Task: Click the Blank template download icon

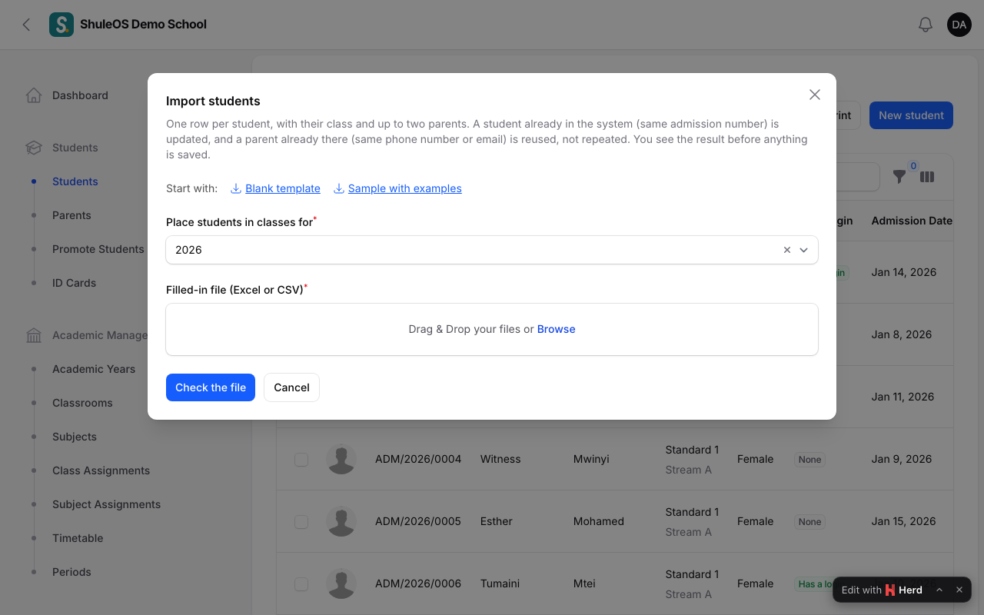Action: tap(237, 188)
